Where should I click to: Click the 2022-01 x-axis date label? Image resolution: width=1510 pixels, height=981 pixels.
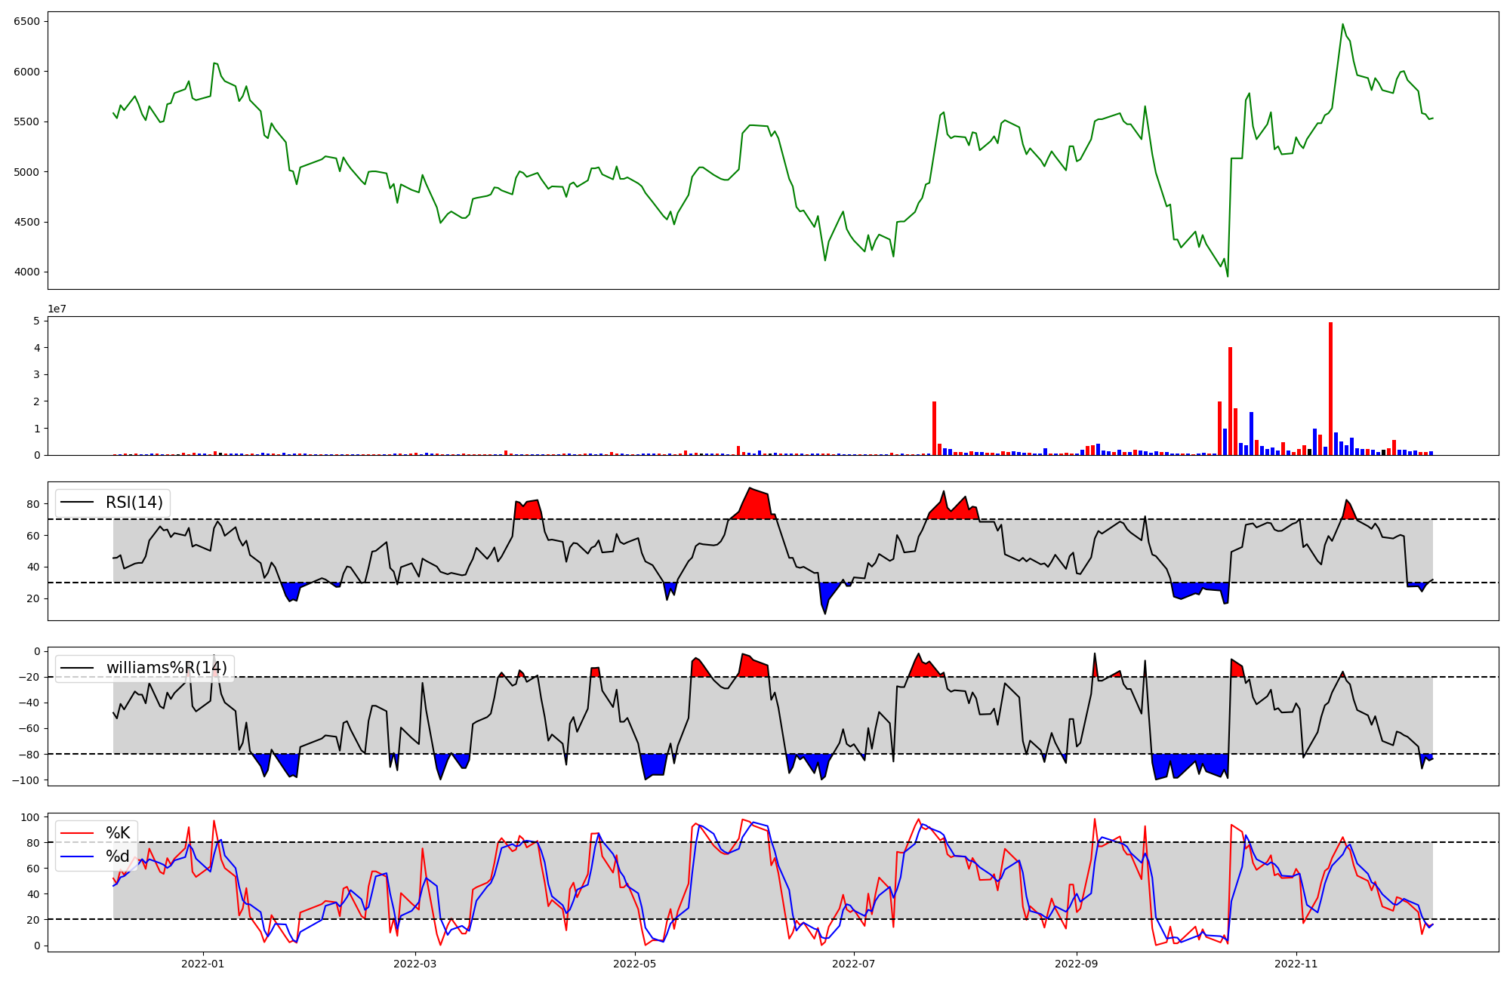tap(202, 964)
